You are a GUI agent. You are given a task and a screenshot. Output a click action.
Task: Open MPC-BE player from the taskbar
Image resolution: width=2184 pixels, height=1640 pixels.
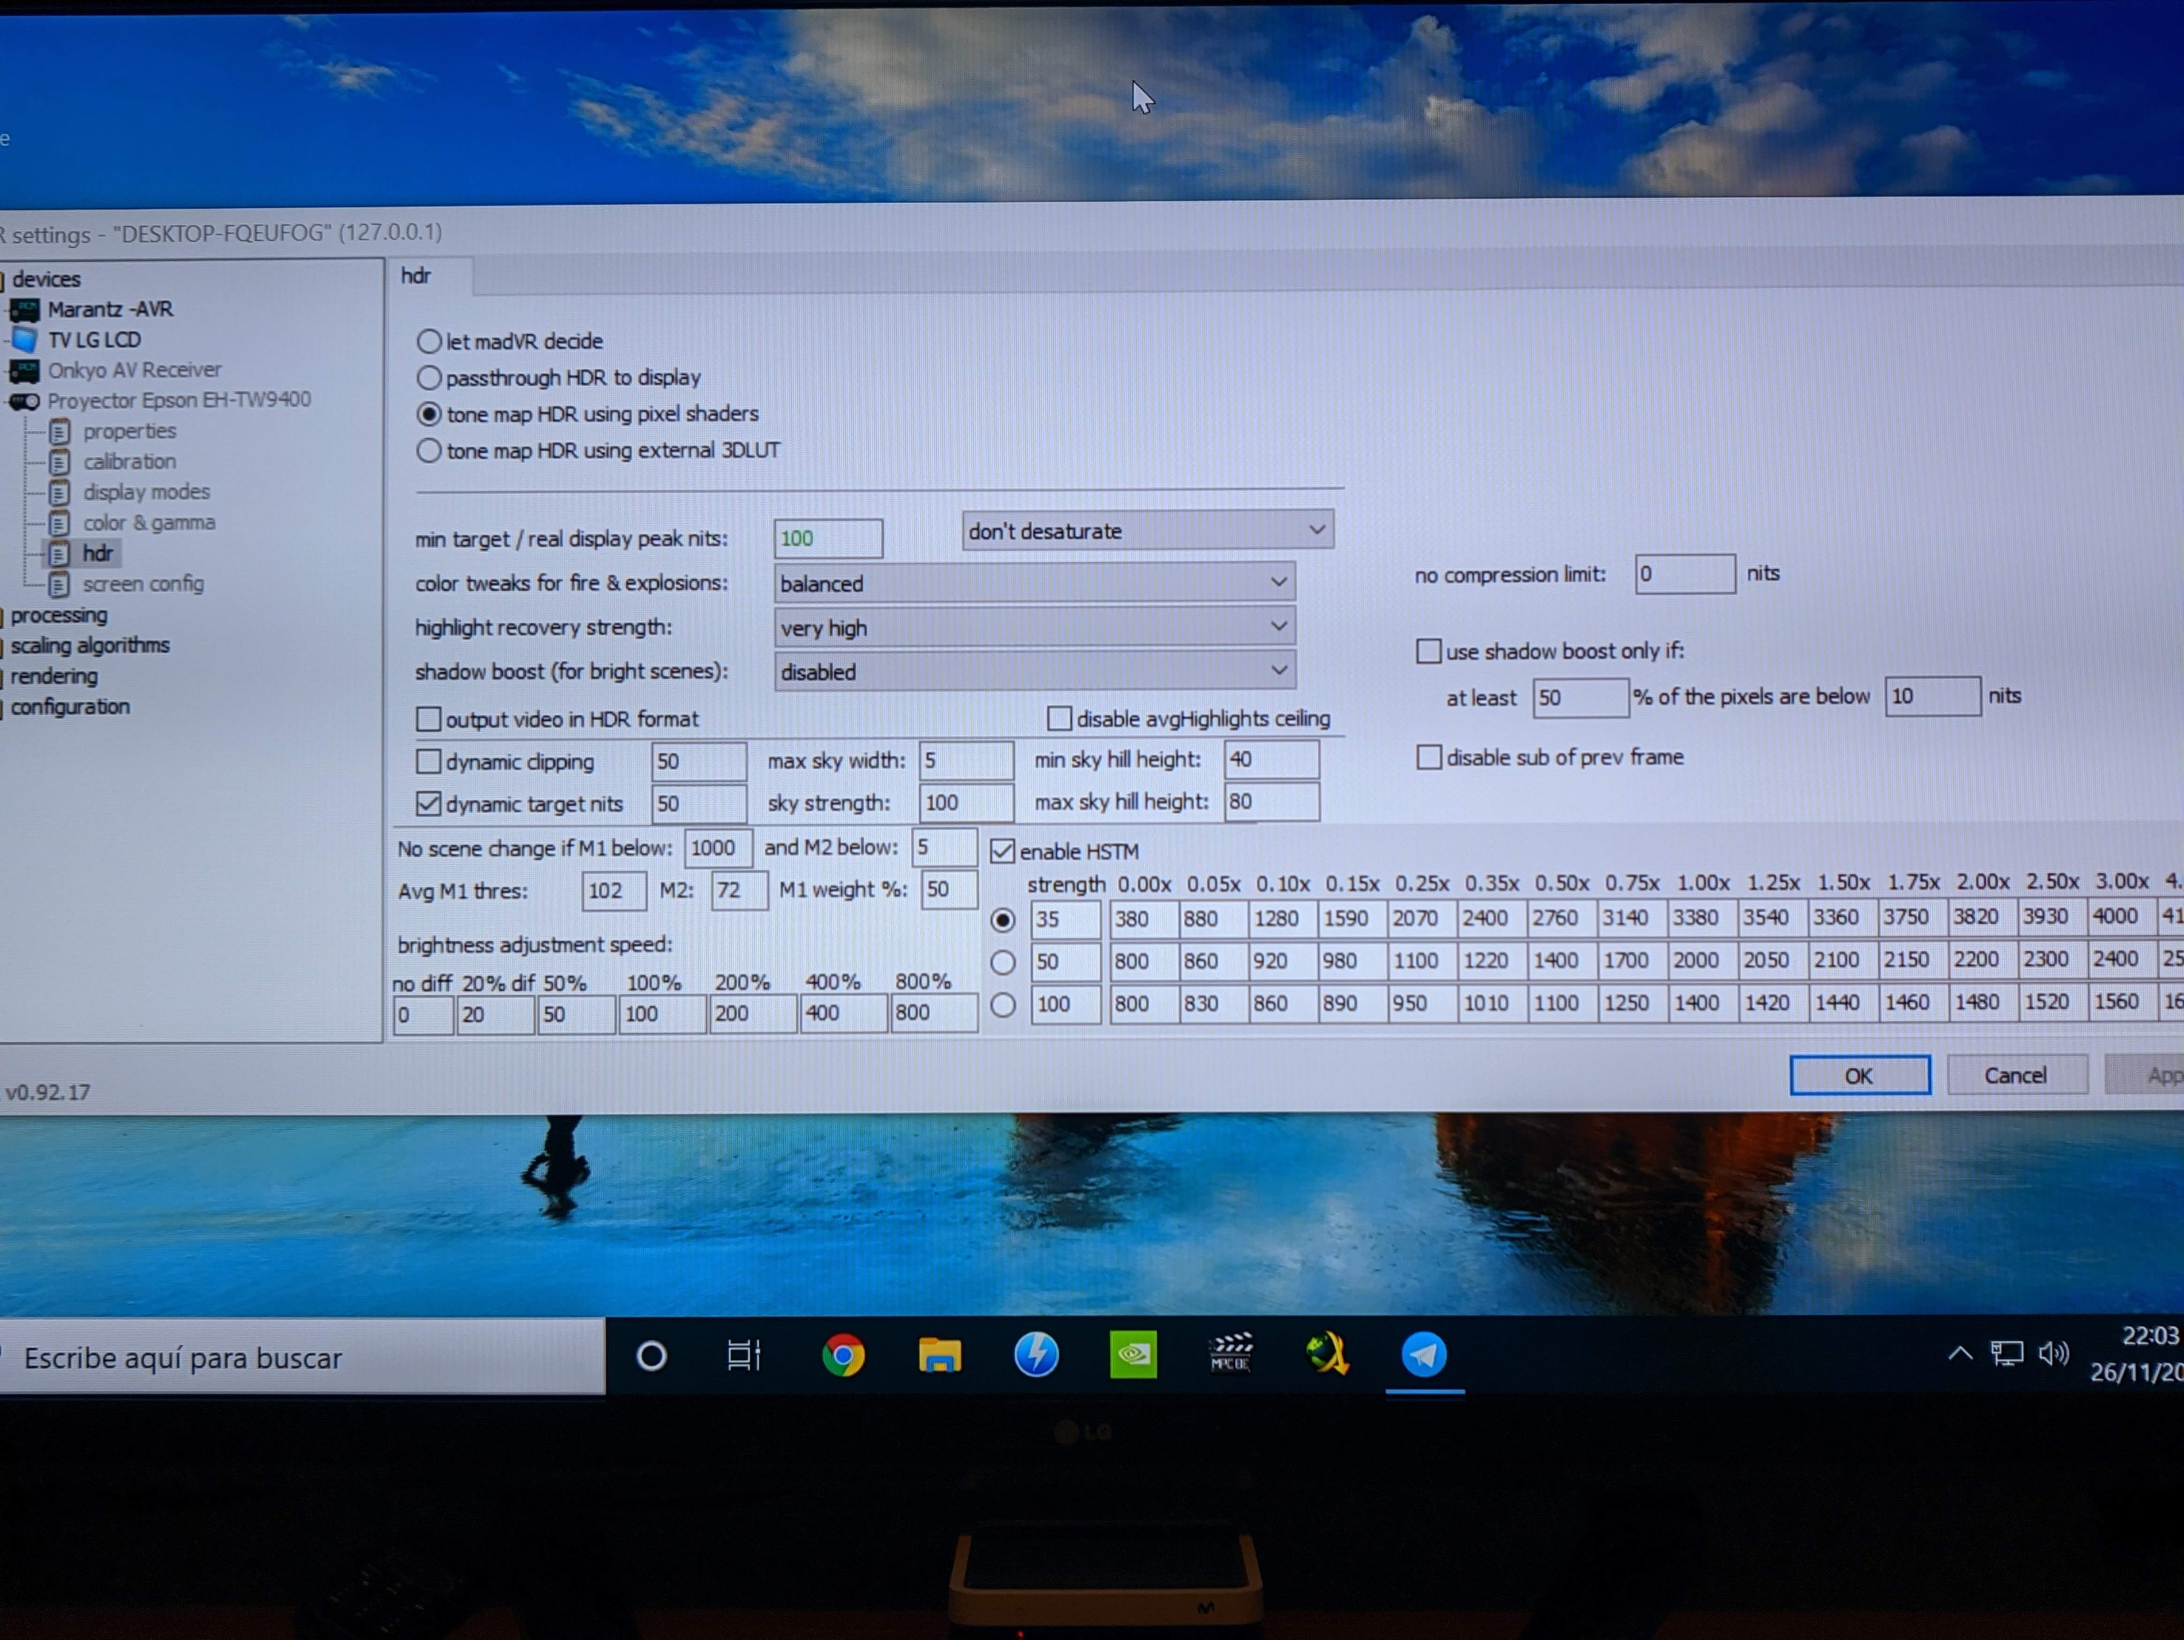[1230, 1354]
